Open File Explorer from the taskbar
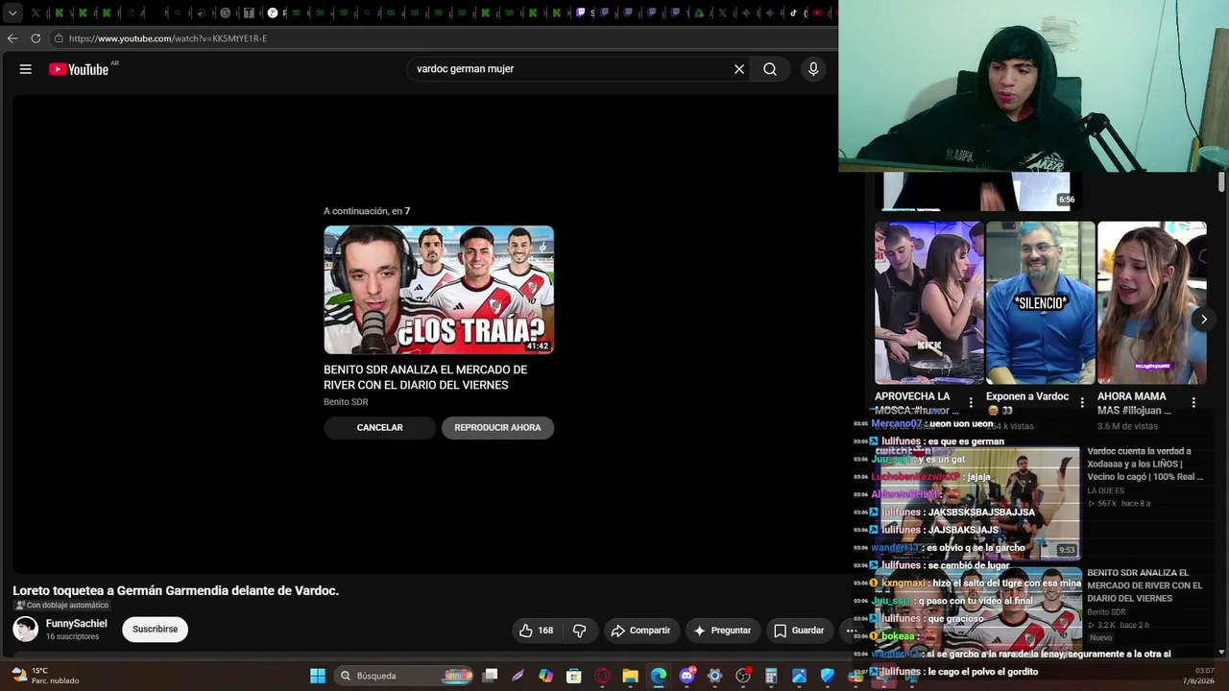The image size is (1229, 691). coord(630,676)
